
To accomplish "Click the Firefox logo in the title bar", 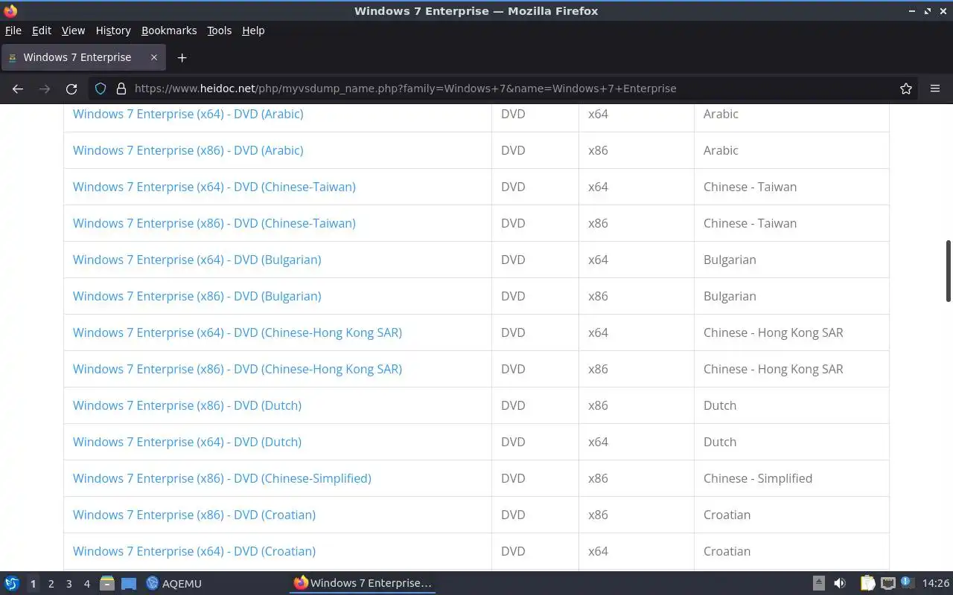I will 10,11.
